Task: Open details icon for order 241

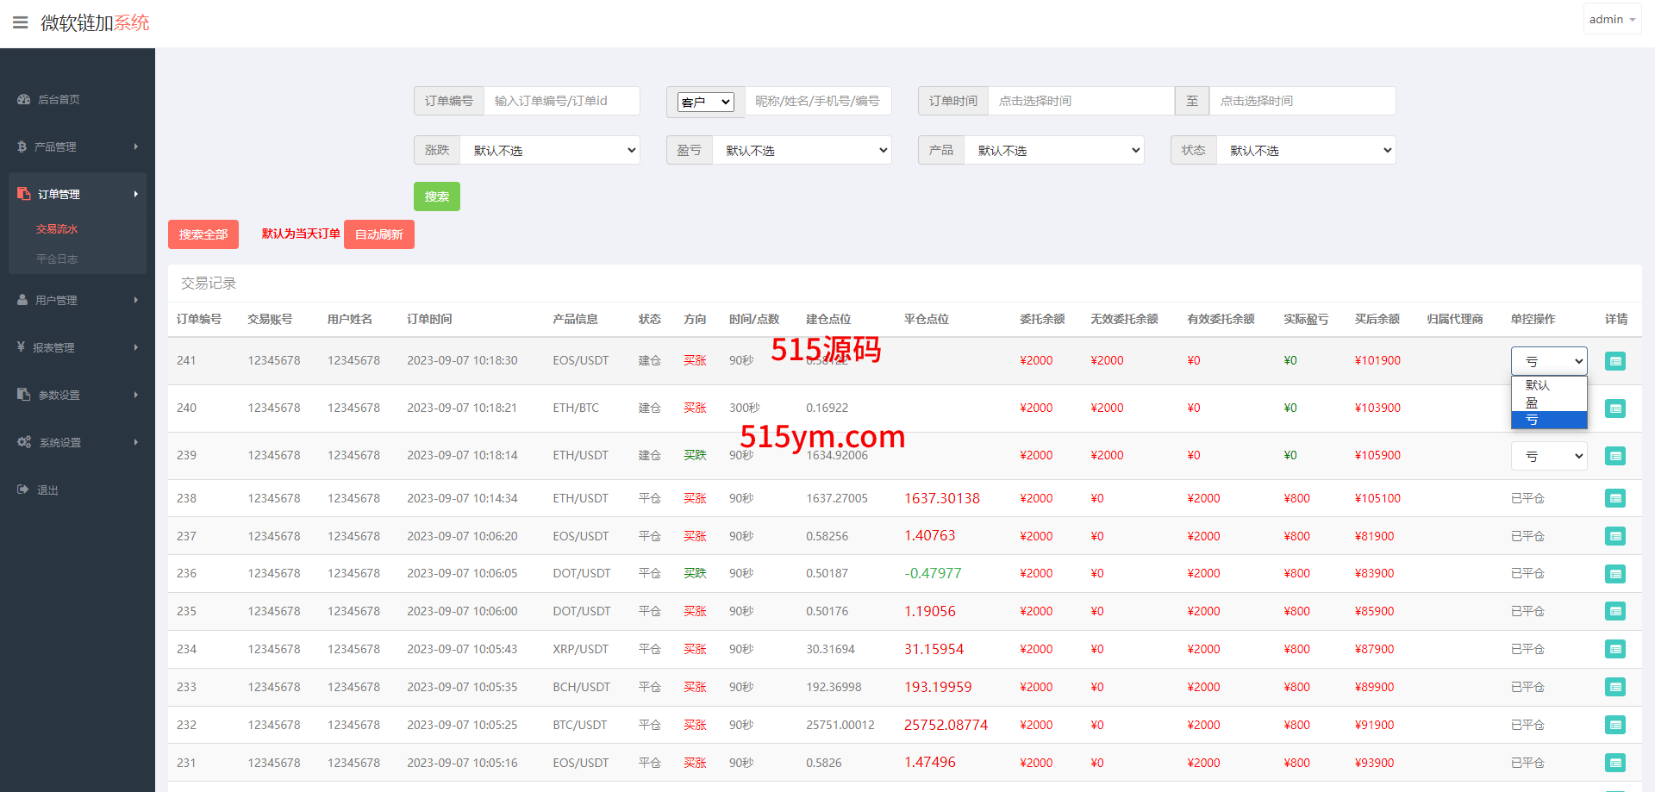Action: click(x=1614, y=361)
